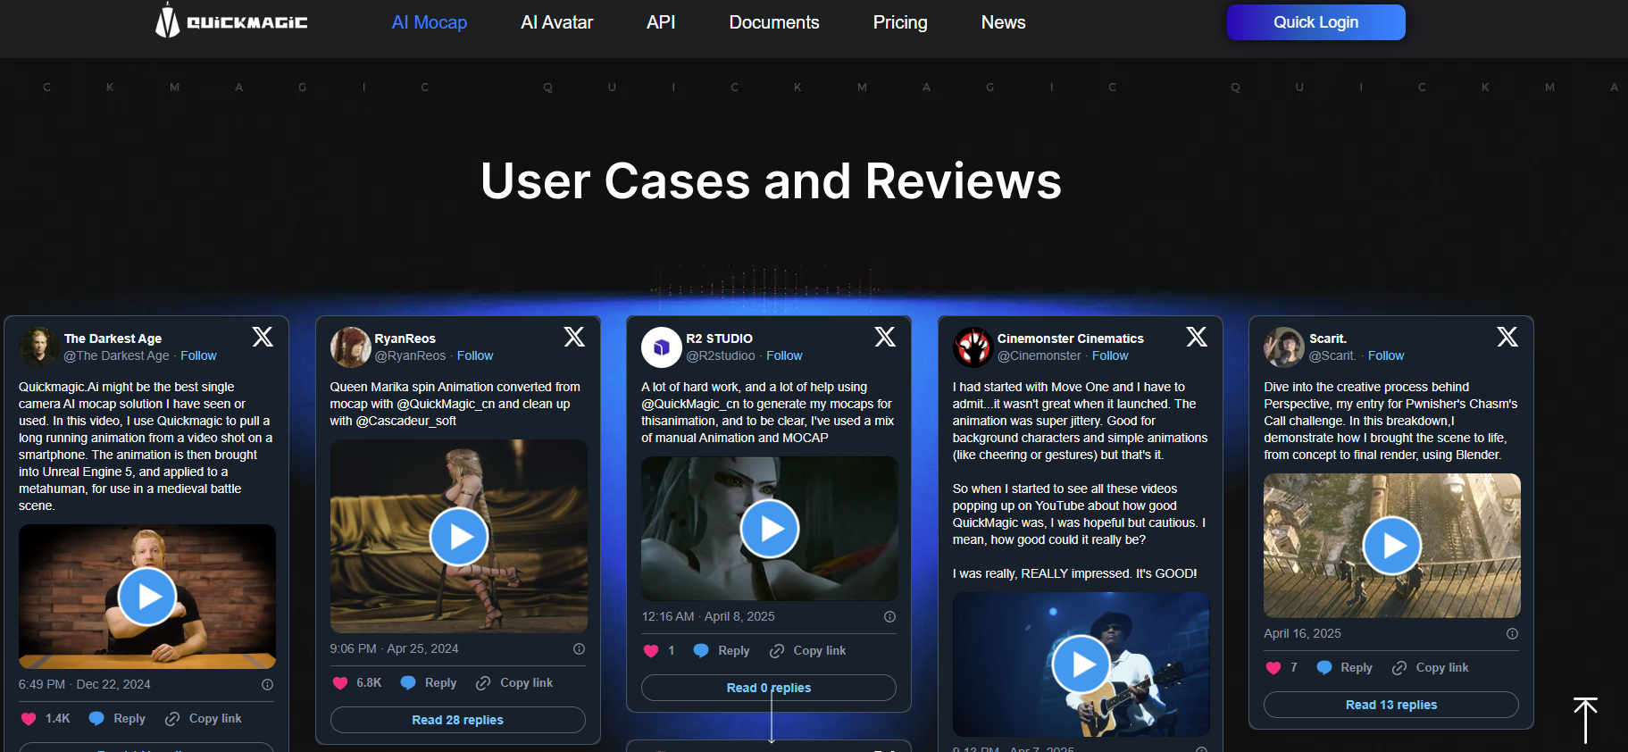
Task: Open Read 28 replies on RyanReos post
Action: click(458, 720)
